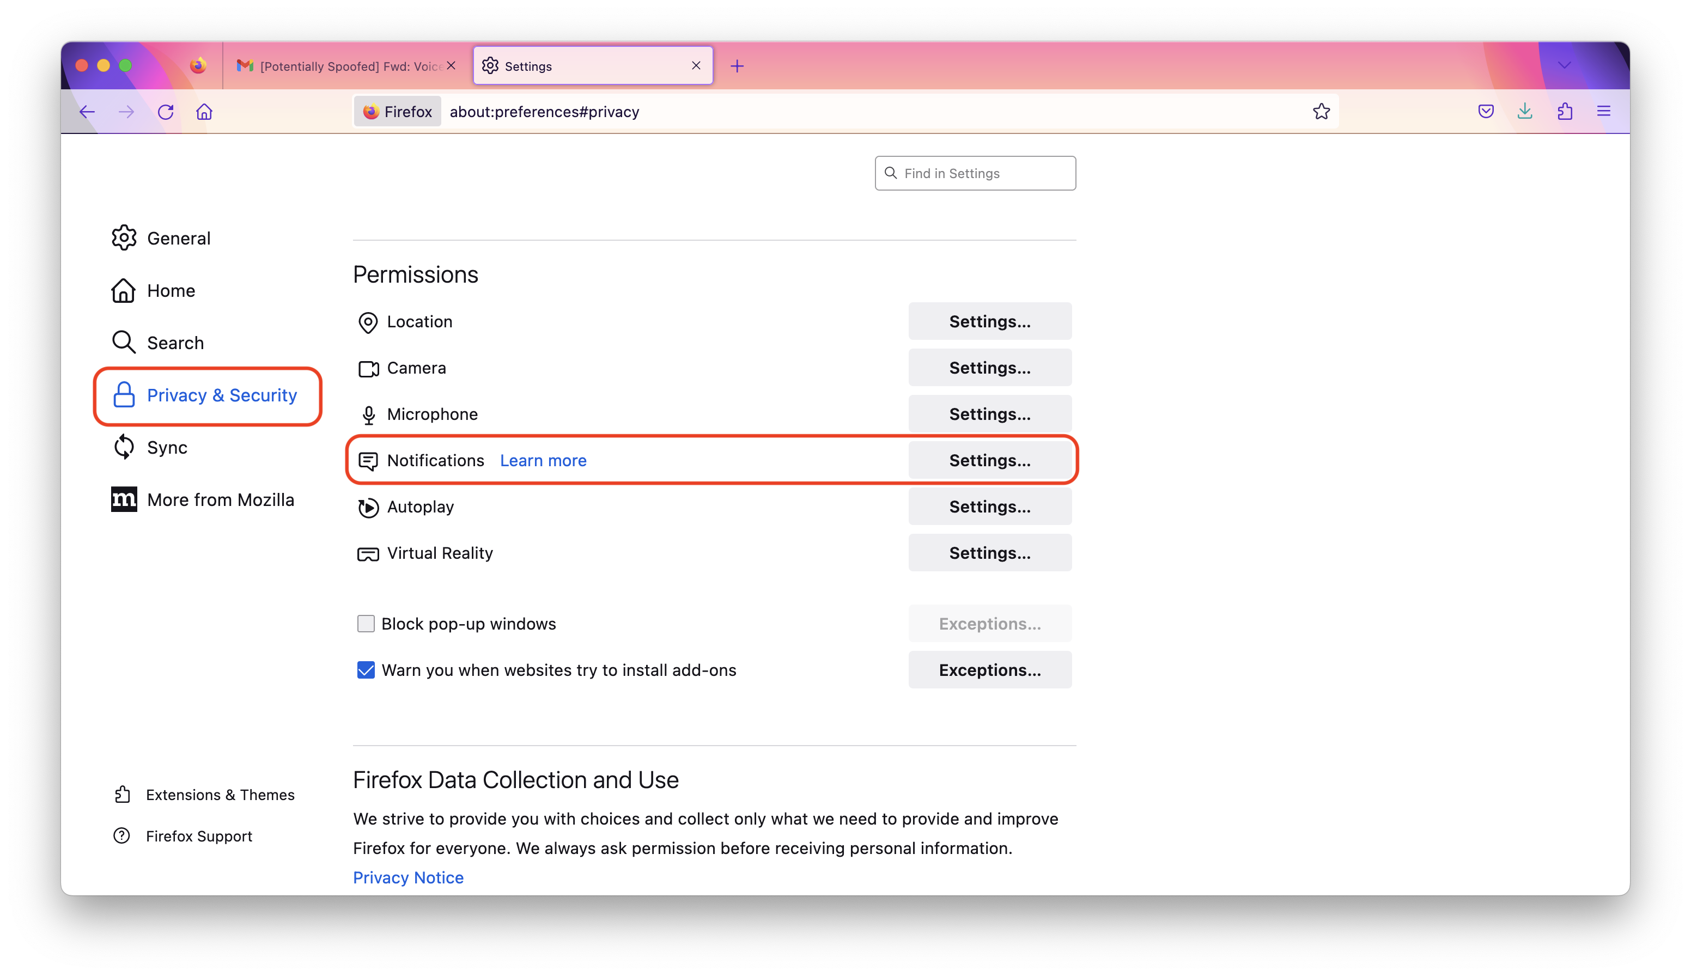Click the forward navigation arrow

[x=126, y=112]
